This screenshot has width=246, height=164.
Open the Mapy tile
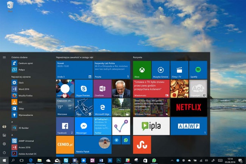coord(84,107)
